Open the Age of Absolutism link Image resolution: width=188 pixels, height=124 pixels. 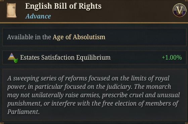[79, 37]
